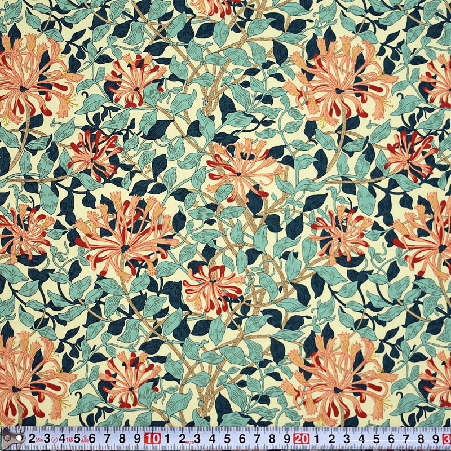Click the red circle symbol near the tape's 3
Viewport: 451px width, 451px height.
point(56,439)
